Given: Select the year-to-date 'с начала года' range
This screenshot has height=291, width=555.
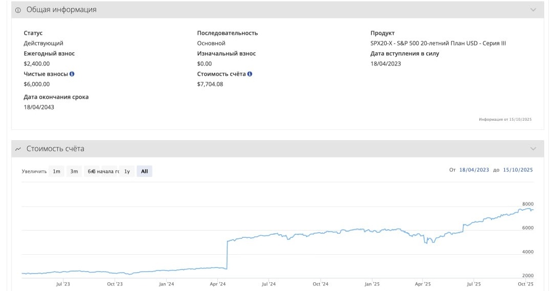Looking at the screenshot, I should (108, 171).
